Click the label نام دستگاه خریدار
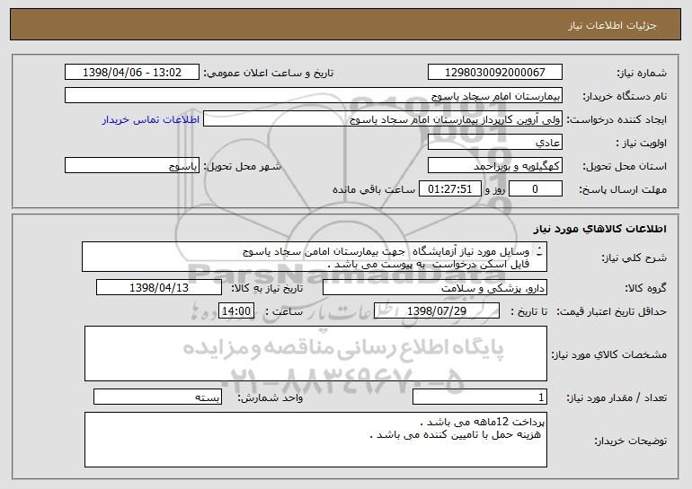This screenshot has height=489, width=692. point(625,96)
